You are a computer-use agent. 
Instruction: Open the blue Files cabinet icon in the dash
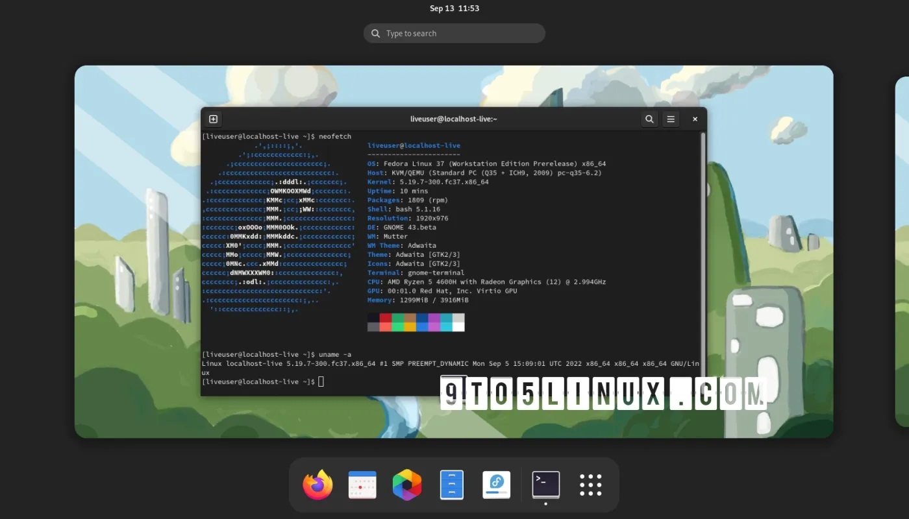452,485
